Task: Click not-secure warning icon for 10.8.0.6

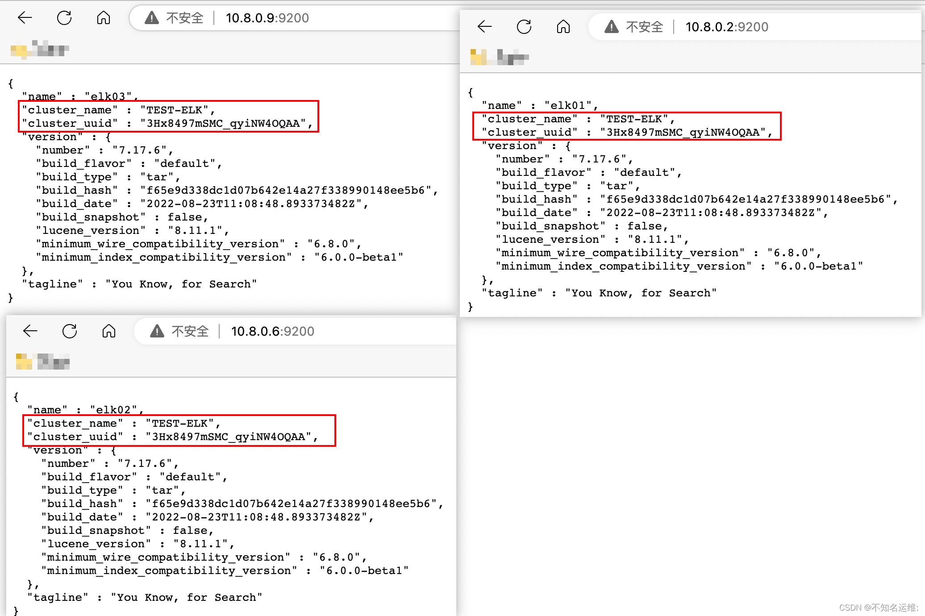Action: pyautogui.click(x=157, y=331)
